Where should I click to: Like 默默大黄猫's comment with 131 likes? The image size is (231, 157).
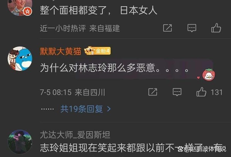[x=201, y=92]
